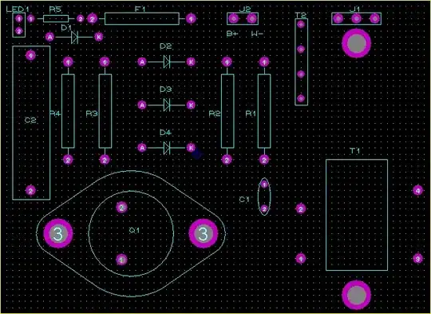Click the D4 diode symbol
431x314 pixels.
(x=167, y=148)
